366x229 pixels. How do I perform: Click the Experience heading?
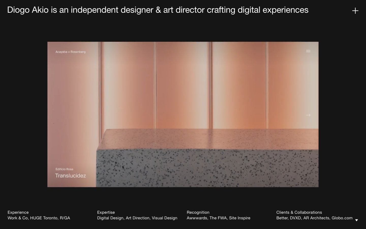click(18, 212)
